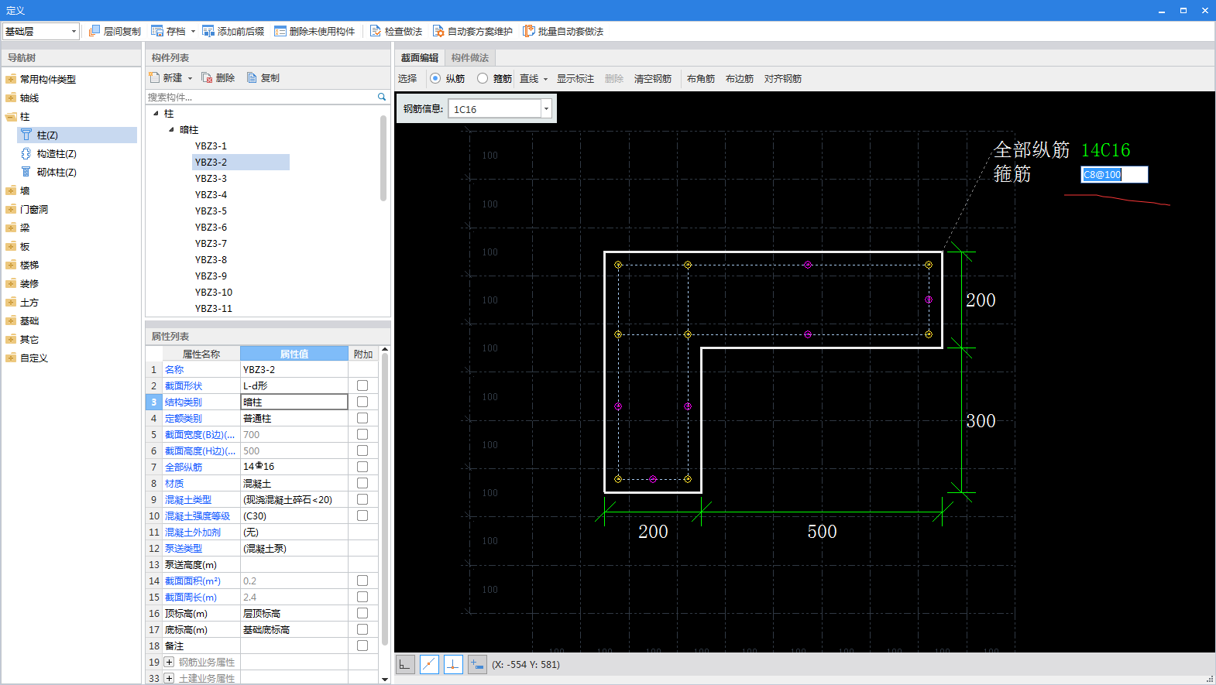Open the 墙 folder in navigation tree

pos(11,190)
